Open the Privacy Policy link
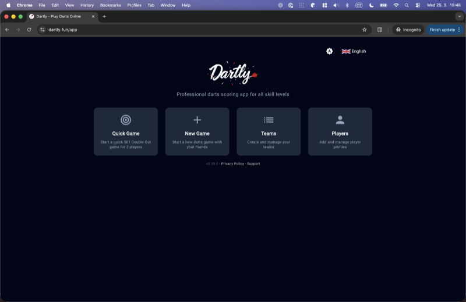The height and width of the screenshot is (302, 466). click(x=232, y=164)
